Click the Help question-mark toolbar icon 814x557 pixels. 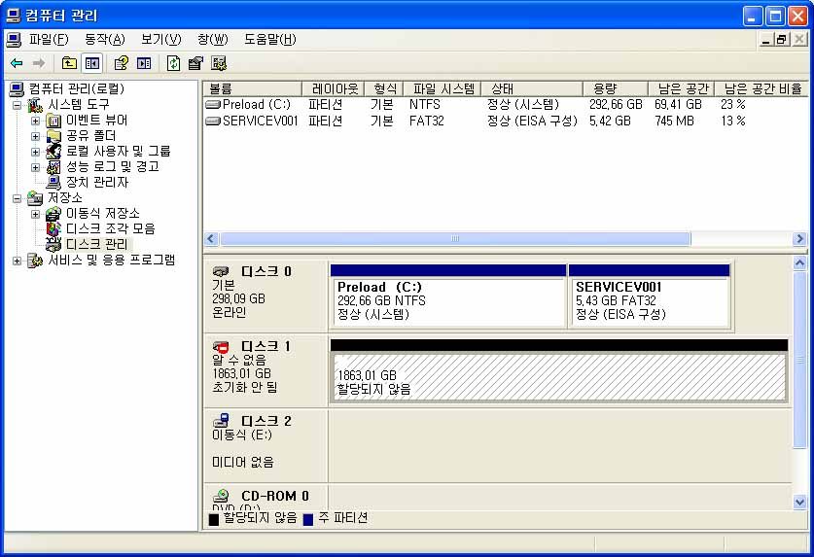coord(122,63)
